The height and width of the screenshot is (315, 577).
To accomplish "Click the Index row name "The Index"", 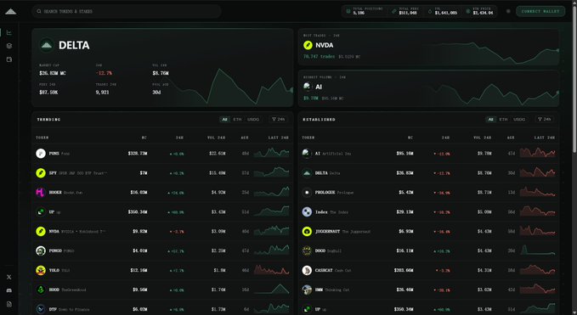I will point(339,212).
